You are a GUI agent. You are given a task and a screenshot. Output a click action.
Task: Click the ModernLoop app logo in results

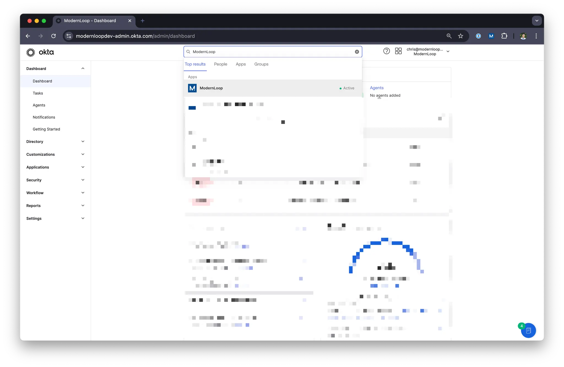(192, 88)
